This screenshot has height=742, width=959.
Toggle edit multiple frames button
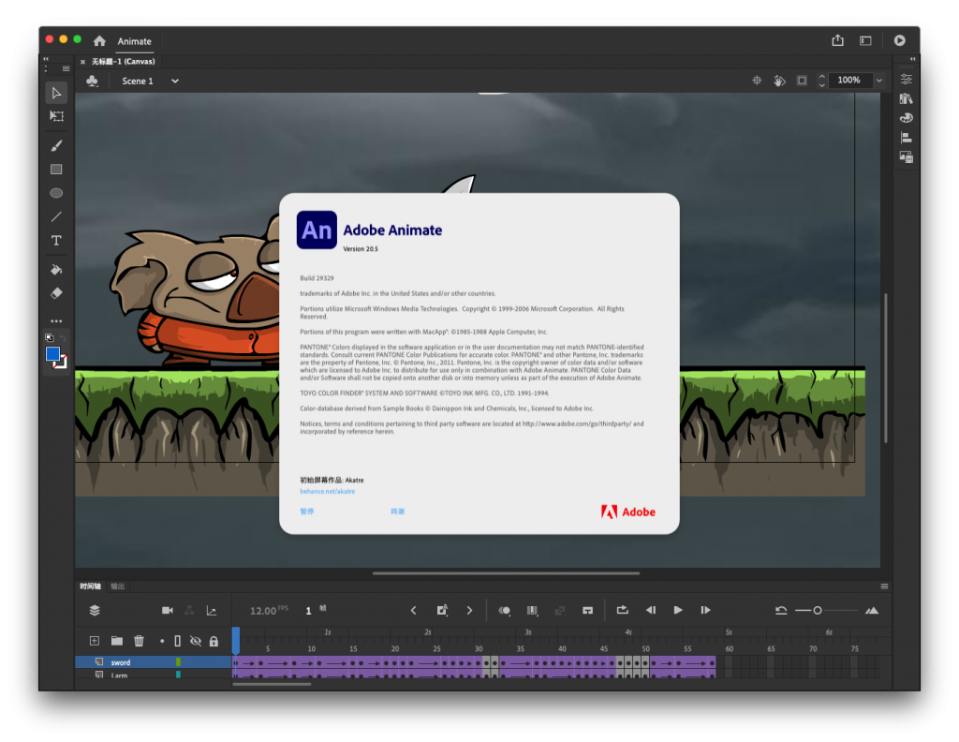tap(532, 611)
